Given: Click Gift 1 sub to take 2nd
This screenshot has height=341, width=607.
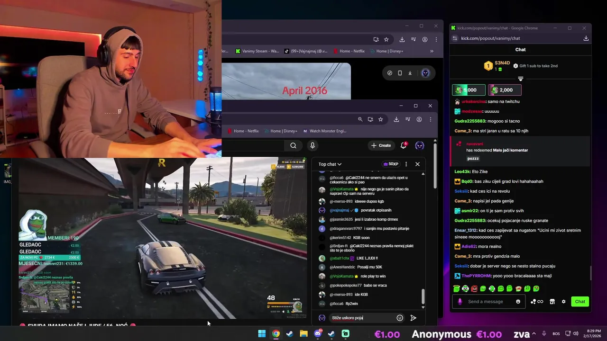Looking at the screenshot, I should pyautogui.click(x=535, y=66).
